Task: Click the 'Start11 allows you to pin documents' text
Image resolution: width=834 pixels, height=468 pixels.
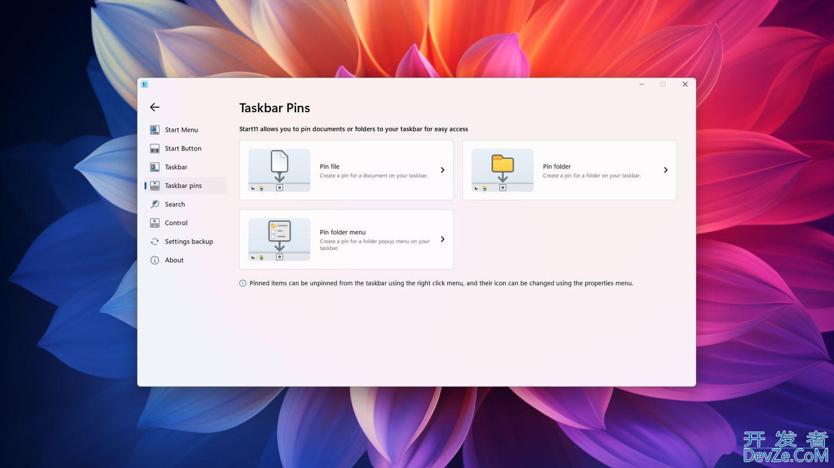Action: point(353,129)
